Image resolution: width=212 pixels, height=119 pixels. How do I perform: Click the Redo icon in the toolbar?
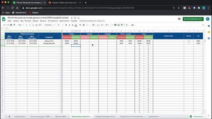click(x=8, y=25)
